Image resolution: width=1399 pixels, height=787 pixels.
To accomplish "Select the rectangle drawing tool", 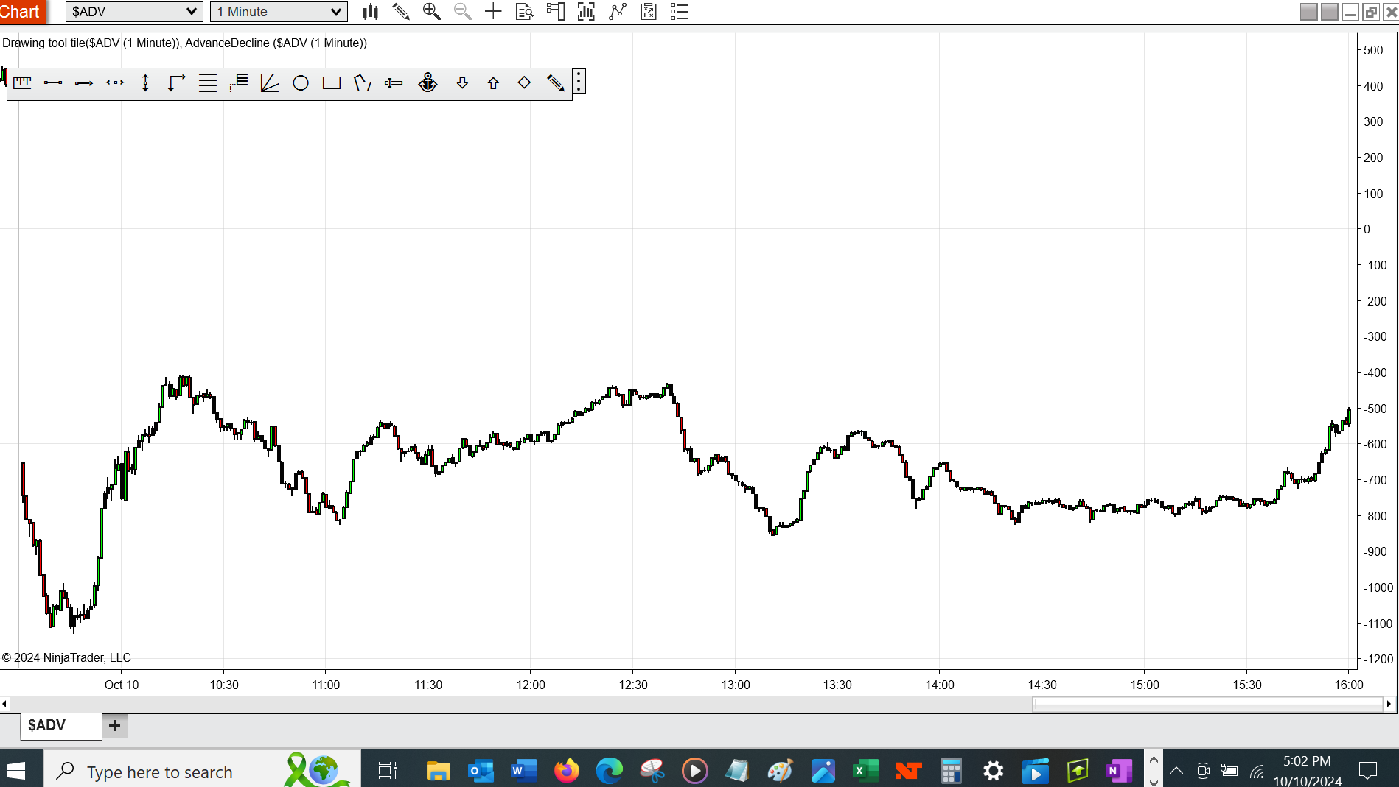I will (x=332, y=82).
